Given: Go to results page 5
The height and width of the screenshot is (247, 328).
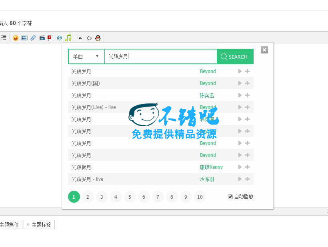Looking at the screenshot, I should [x=130, y=197].
